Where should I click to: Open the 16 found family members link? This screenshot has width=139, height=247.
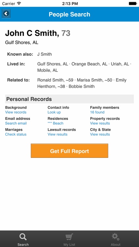click(97, 112)
